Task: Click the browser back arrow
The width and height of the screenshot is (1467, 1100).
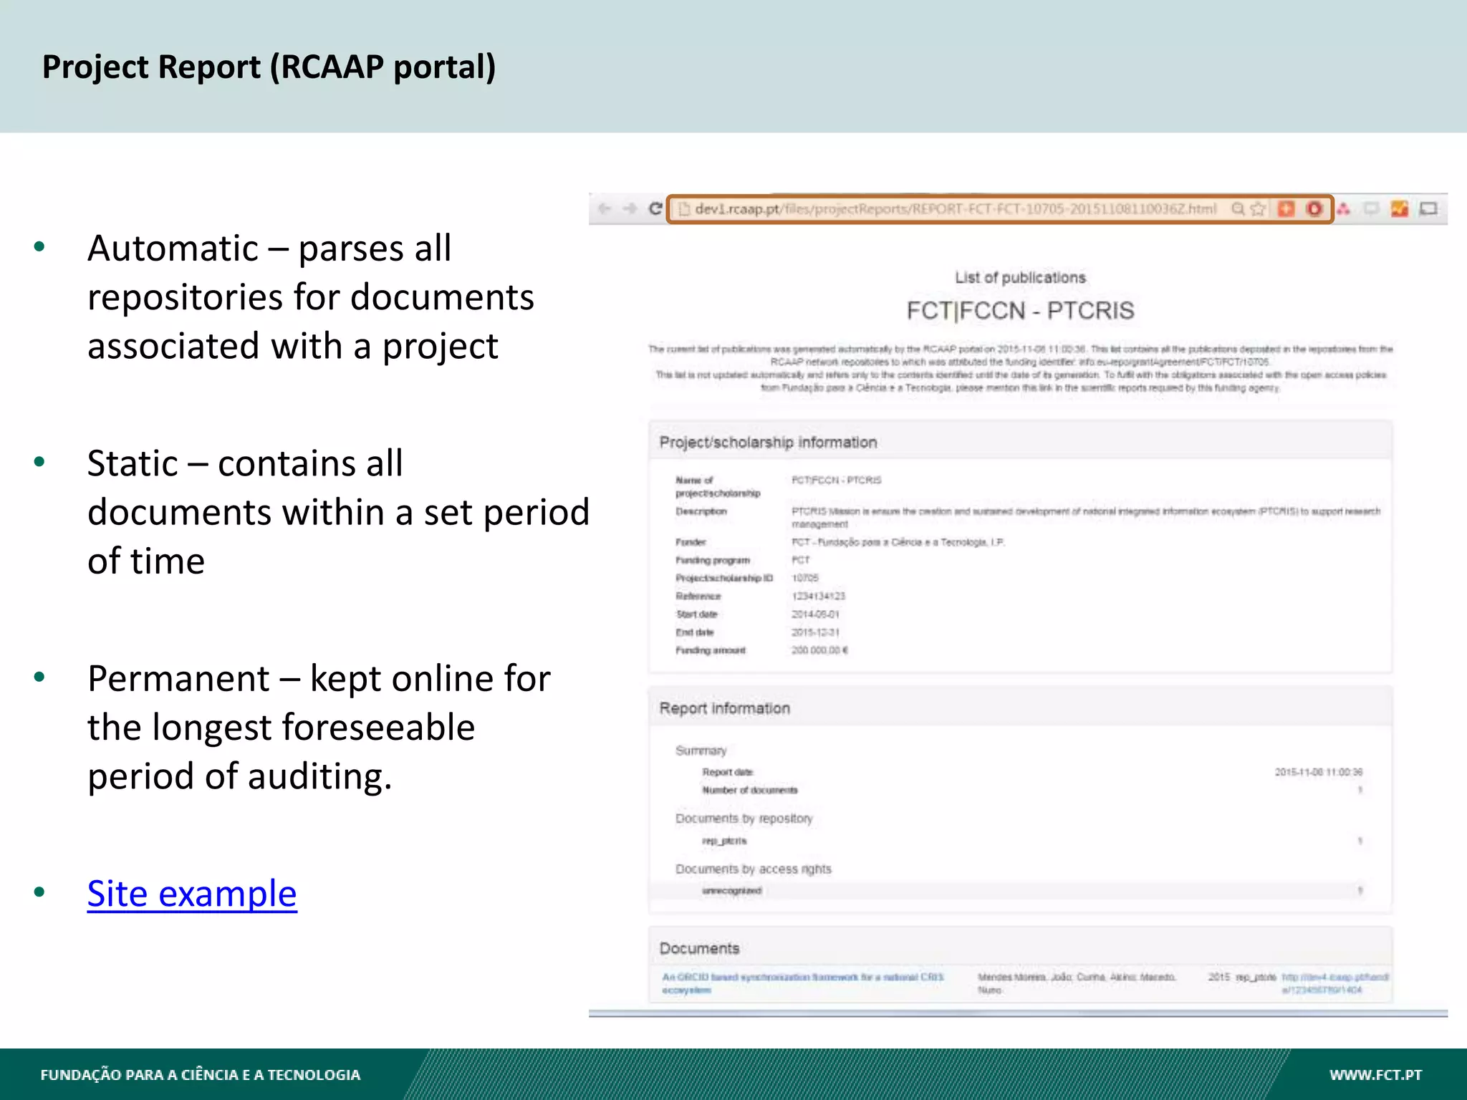Action: [x=605, y=208]
